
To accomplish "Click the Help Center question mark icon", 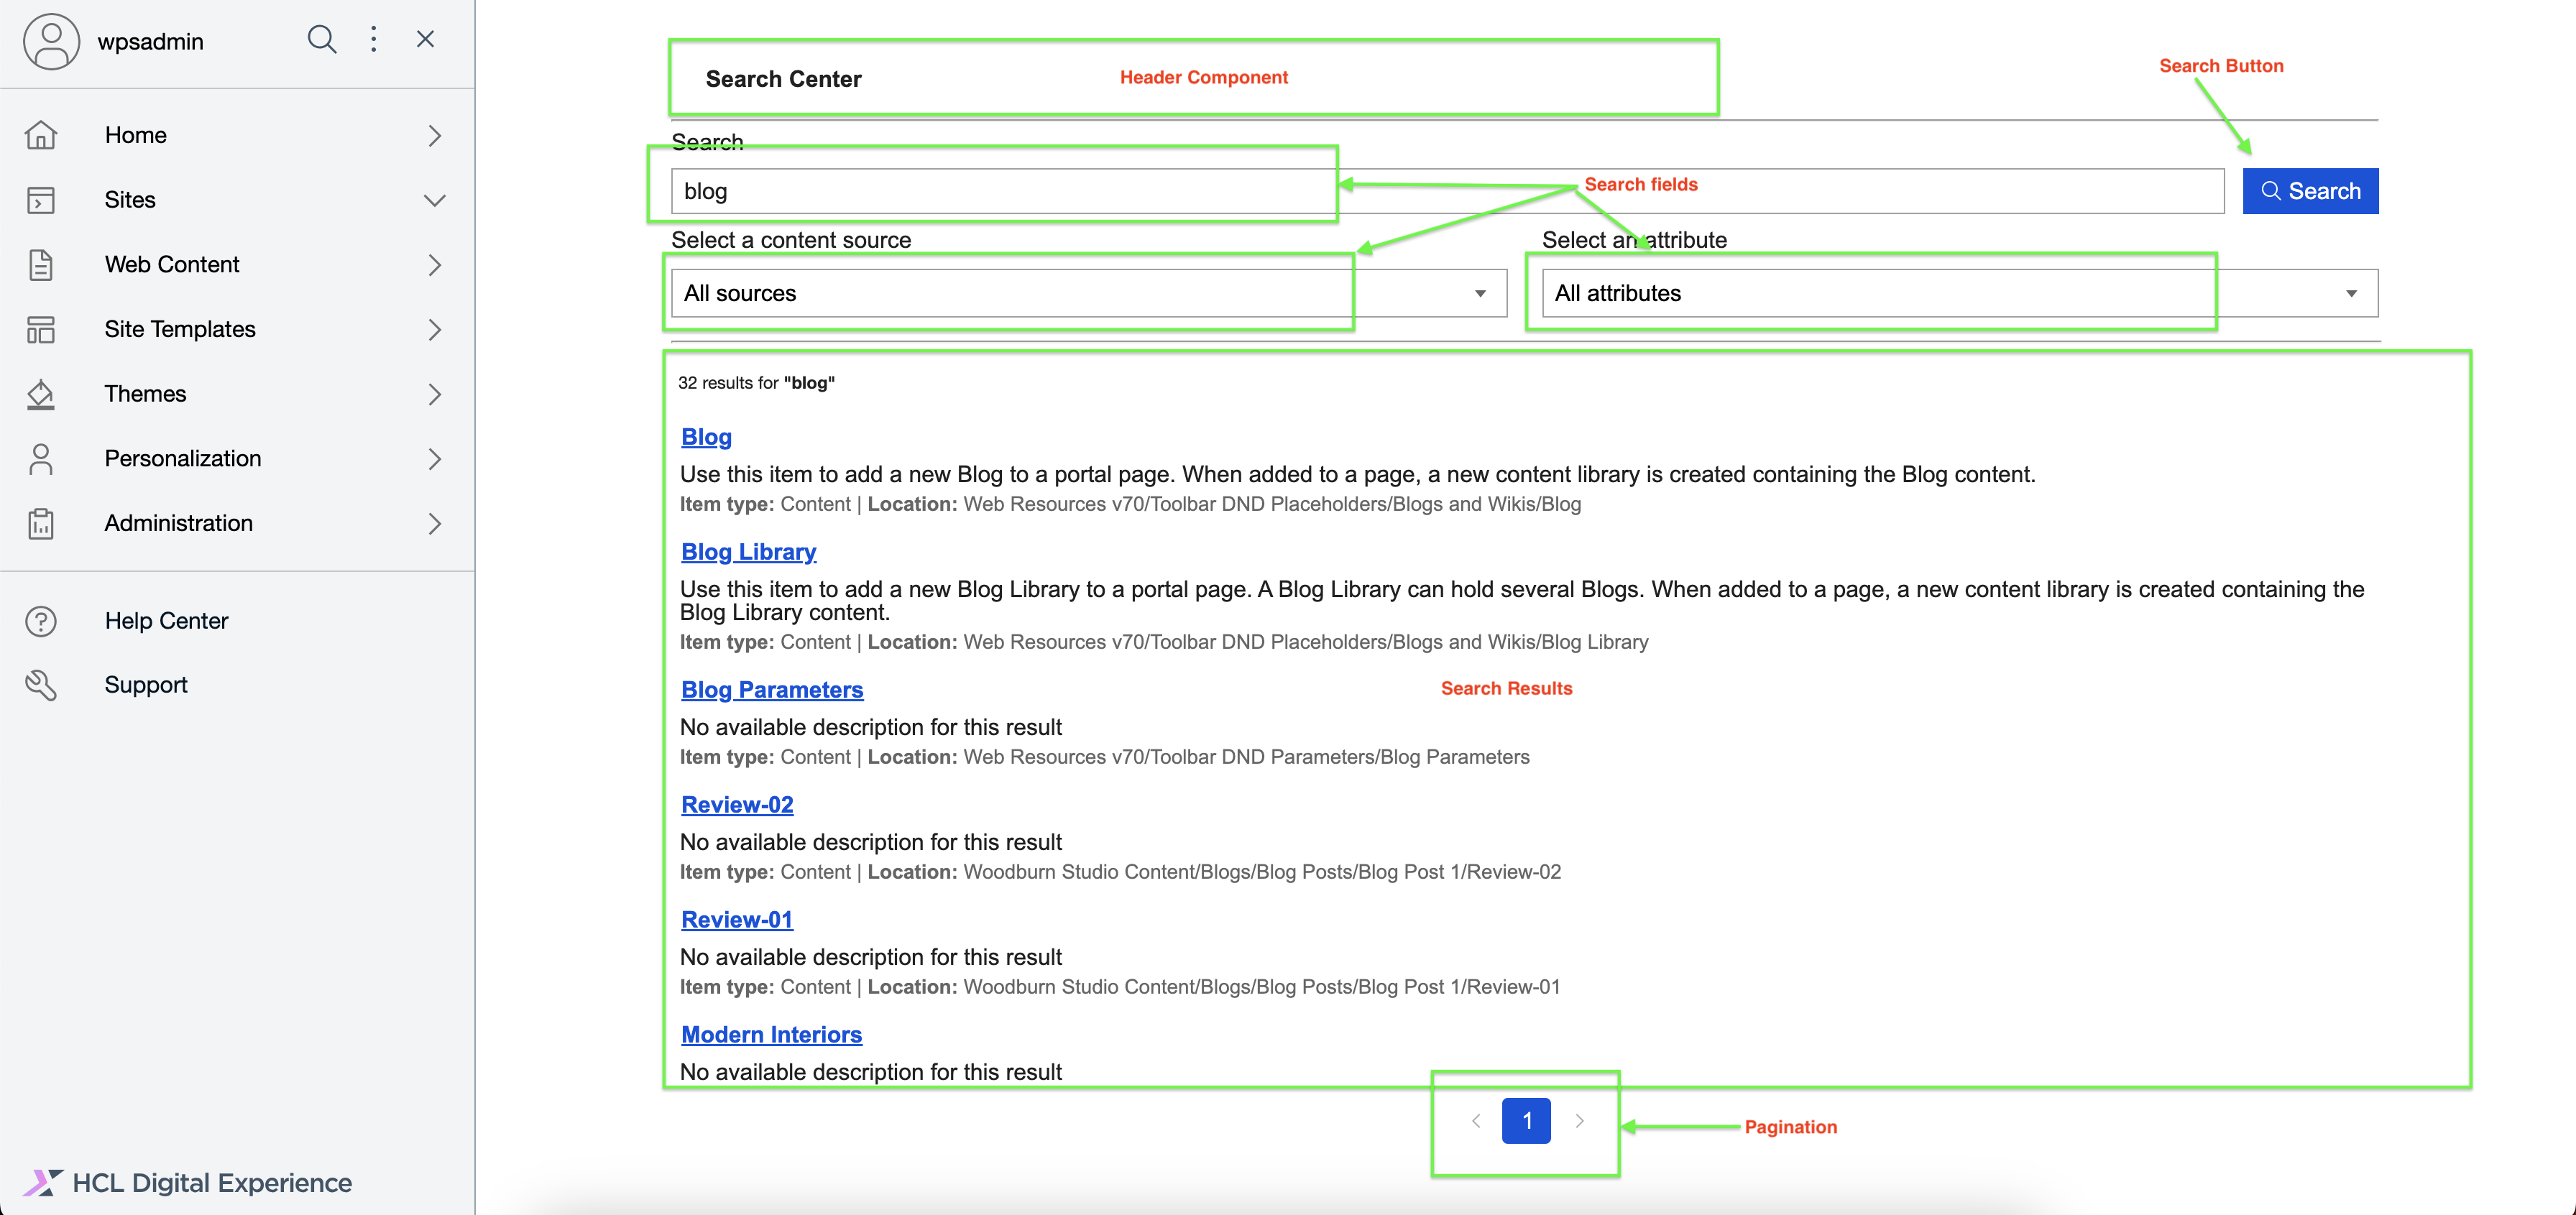I will pyautogui.click(x=41, y=621).
